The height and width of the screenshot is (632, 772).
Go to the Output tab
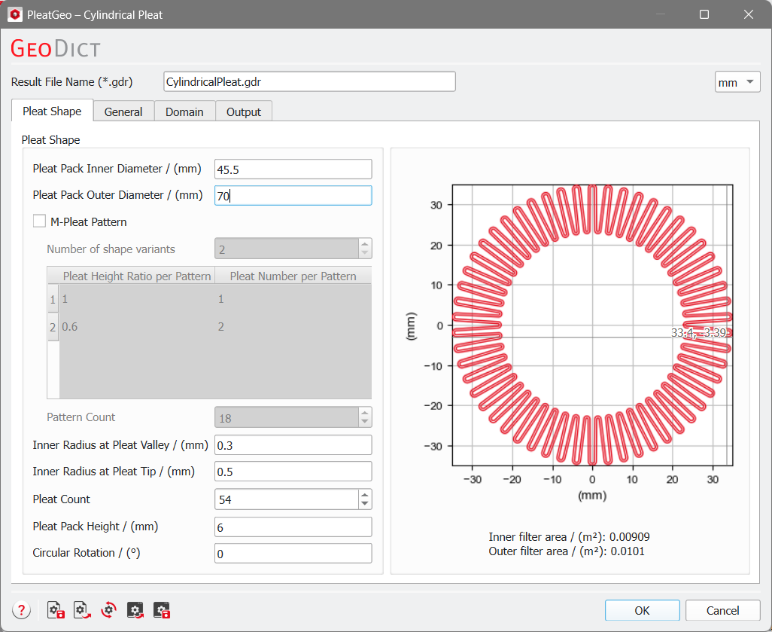coord(244,111)
